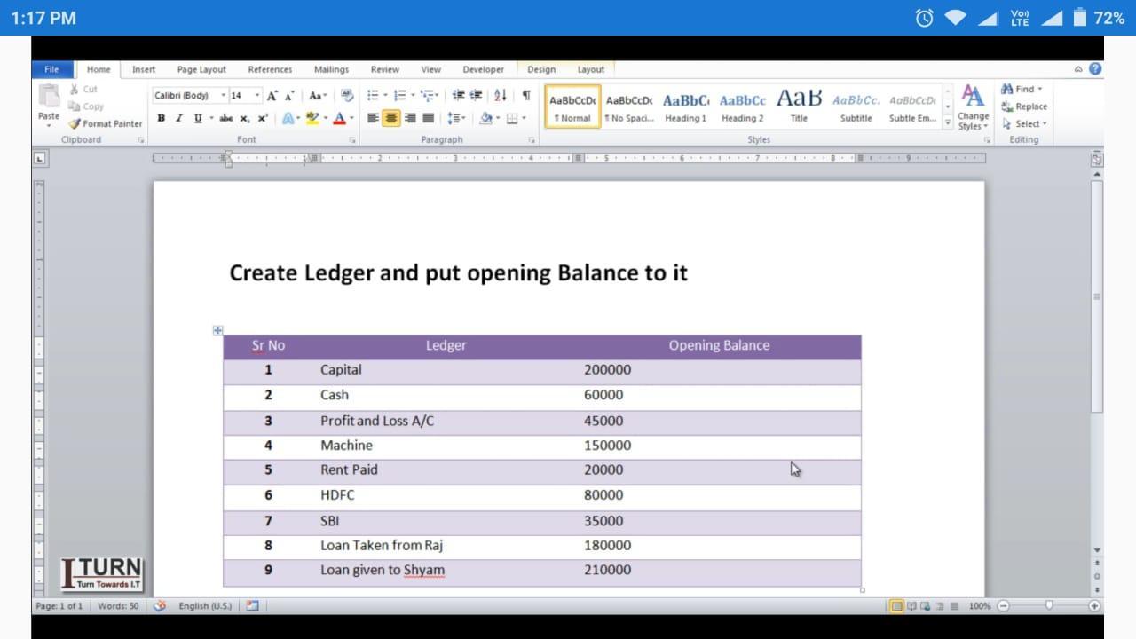Toggle Bold formatting

point(161,118)
